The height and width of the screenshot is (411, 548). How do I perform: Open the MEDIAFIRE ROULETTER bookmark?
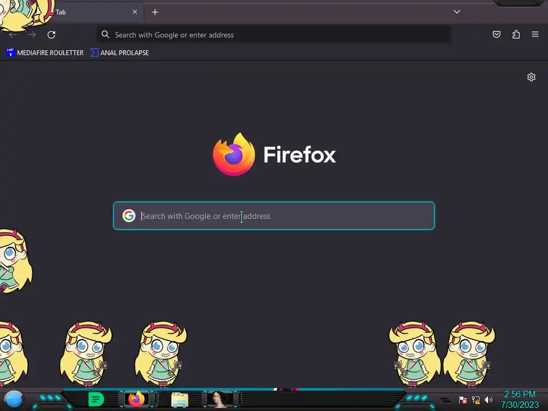pyautogui.click(x=45, y=53)
